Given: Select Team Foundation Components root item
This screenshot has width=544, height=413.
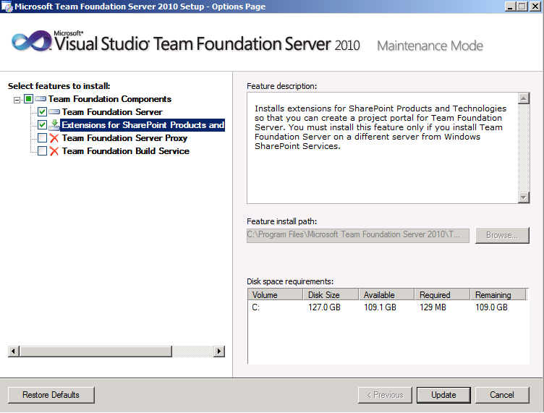Looking at the screenshot, I should click(x=110, y=99).
